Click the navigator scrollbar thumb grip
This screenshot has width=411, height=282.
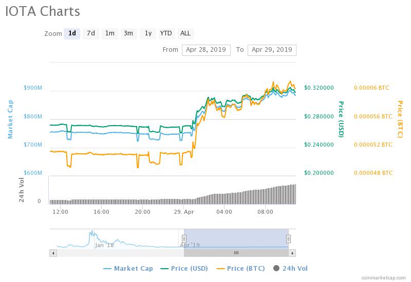(x=236, y=253)
